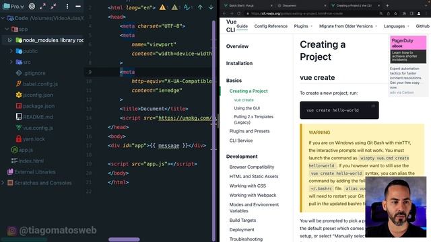
Task: Click the typo check indicator icon
Action: (187, 7)
